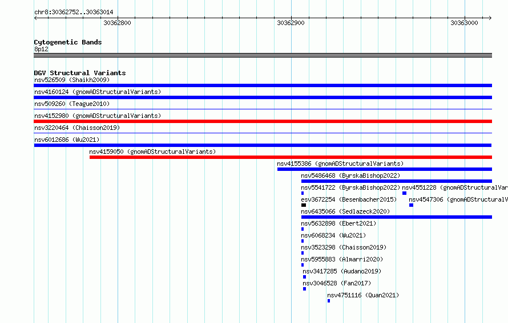Viewport: 508px width, 323px height.
Task: Click the blue bar for nsv526509
Action: (x=263, y=85)
